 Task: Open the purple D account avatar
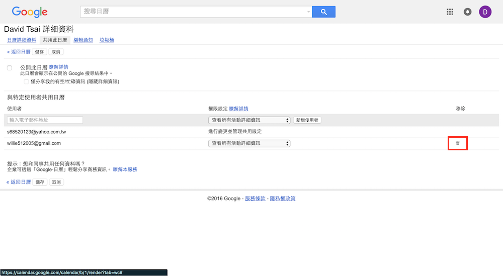point(485,12)
